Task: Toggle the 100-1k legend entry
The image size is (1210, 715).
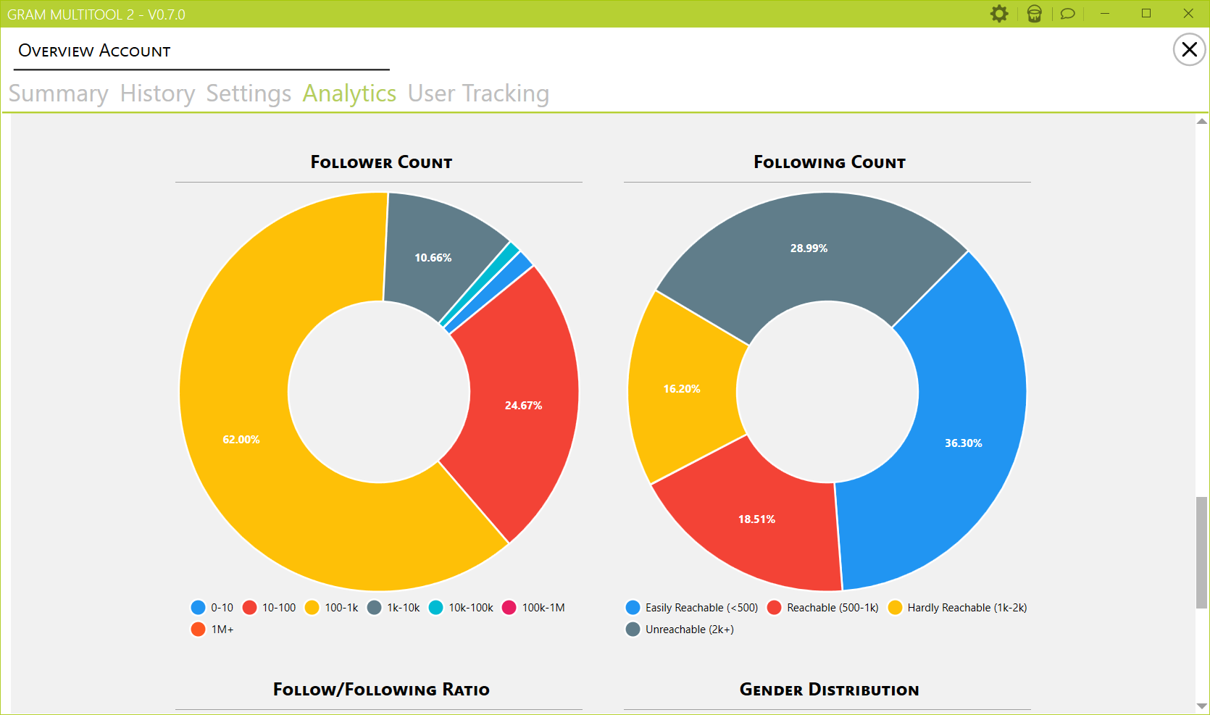Action: (x=332, y=608)
